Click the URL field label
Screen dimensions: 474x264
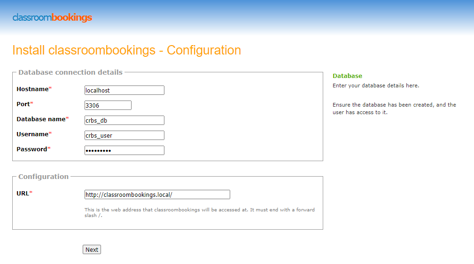click(23, 193)
